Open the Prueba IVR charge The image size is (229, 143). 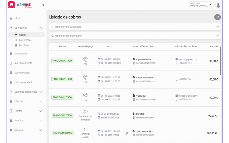(x=141, y=96)
